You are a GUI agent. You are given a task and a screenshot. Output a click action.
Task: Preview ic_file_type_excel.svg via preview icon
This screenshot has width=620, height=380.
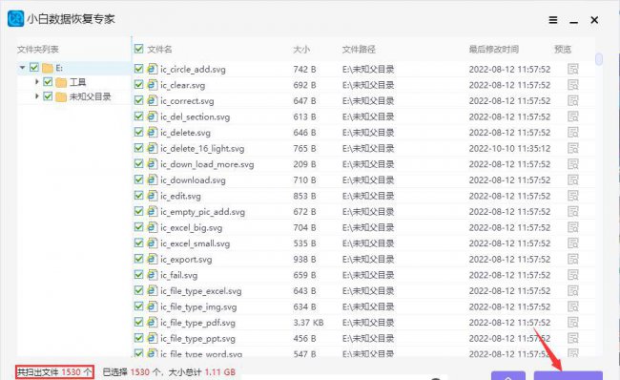[x=573, y=290]
